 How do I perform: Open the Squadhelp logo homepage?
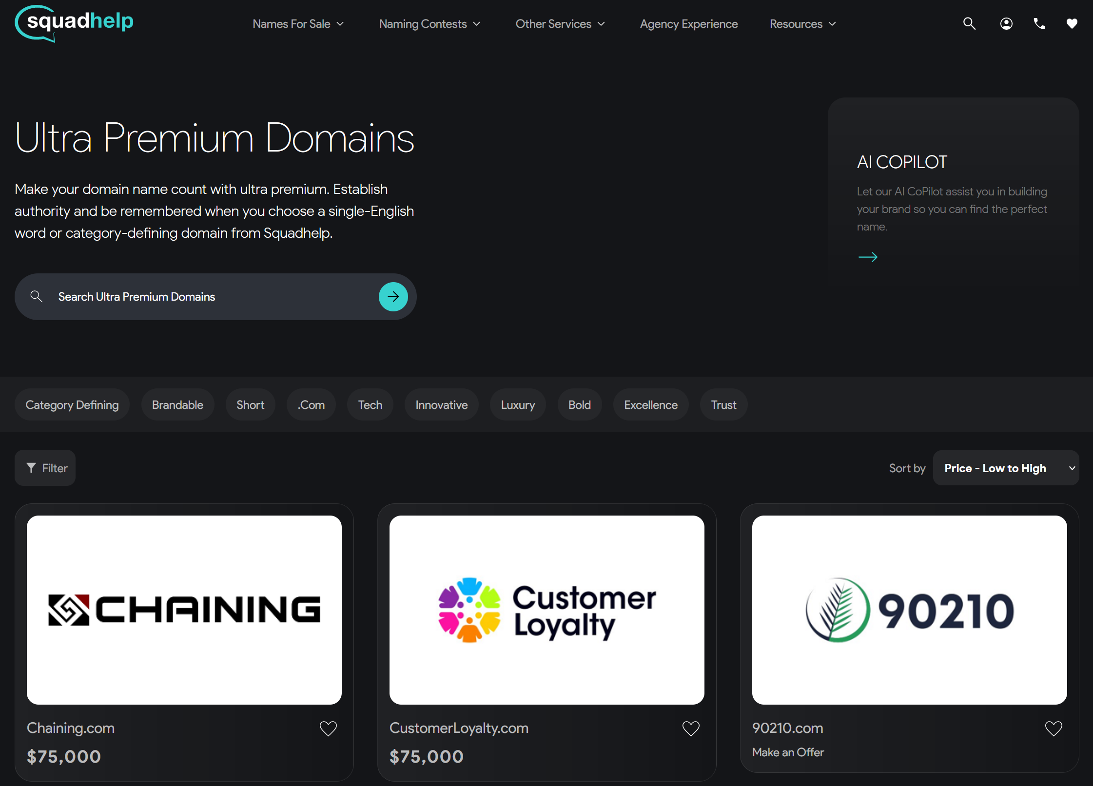pyautogui.click(x=74, y=23)
